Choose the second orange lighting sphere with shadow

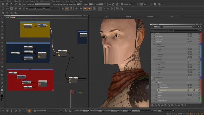point(89,9)
